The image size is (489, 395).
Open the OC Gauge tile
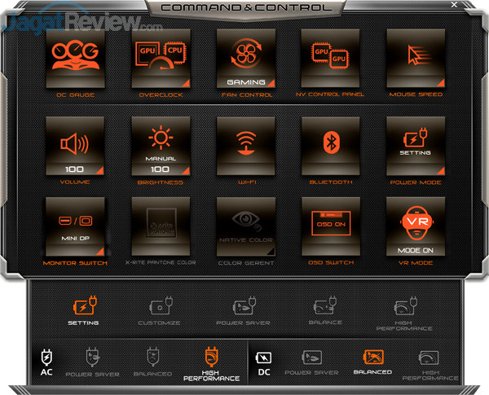[x=75, y=59]
